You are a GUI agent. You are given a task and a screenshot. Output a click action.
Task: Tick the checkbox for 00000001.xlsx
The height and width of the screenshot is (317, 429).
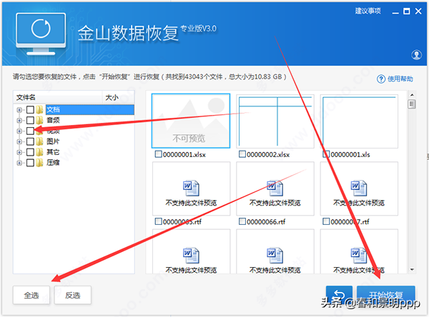coord(159,154)
